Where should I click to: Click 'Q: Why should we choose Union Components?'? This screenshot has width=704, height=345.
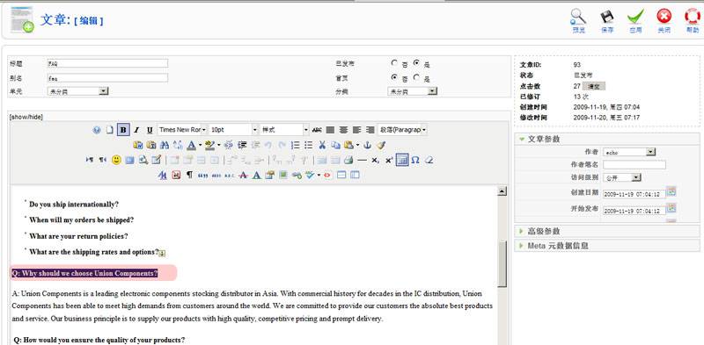click(x=84, y=273)
